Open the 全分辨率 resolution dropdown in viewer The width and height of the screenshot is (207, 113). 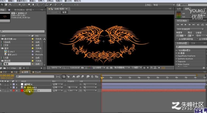[x=99, y=68]
